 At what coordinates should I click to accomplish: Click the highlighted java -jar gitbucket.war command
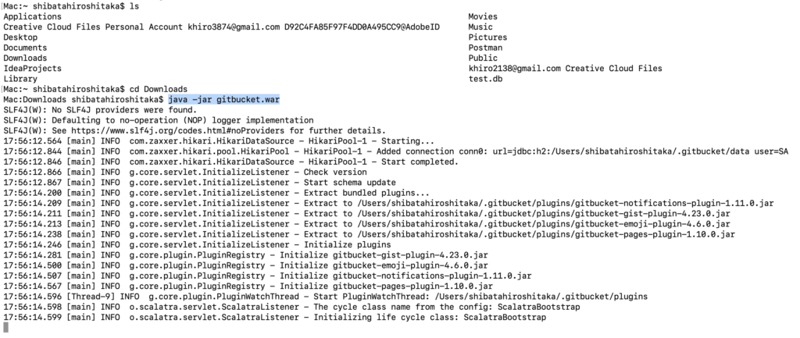point(224,99)
